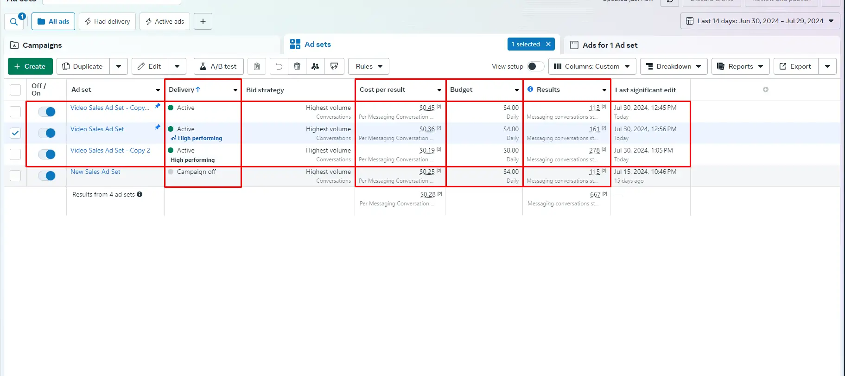Open the Duplicate dropdown arrow
Image resolution: width=845 pixels, height=376 pixels.
119,66
